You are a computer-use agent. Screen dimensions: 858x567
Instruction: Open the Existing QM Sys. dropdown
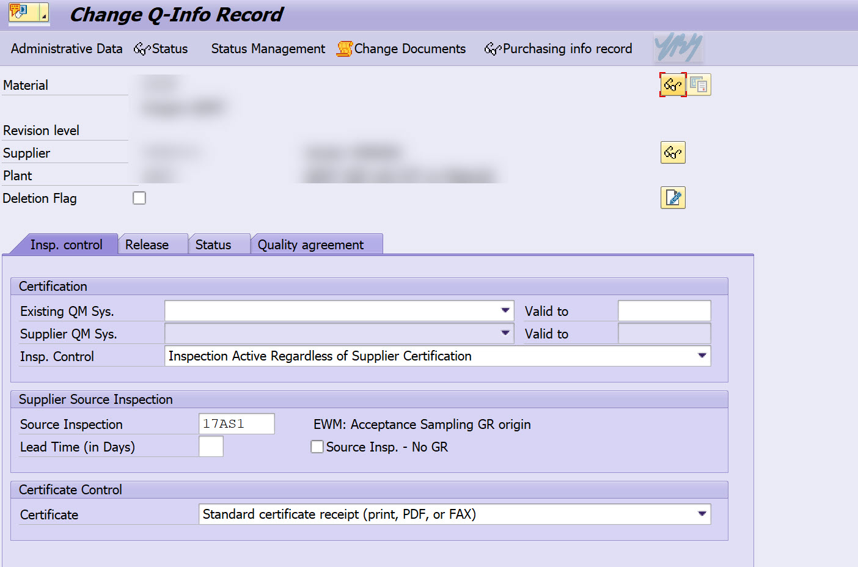pos(505,310)
